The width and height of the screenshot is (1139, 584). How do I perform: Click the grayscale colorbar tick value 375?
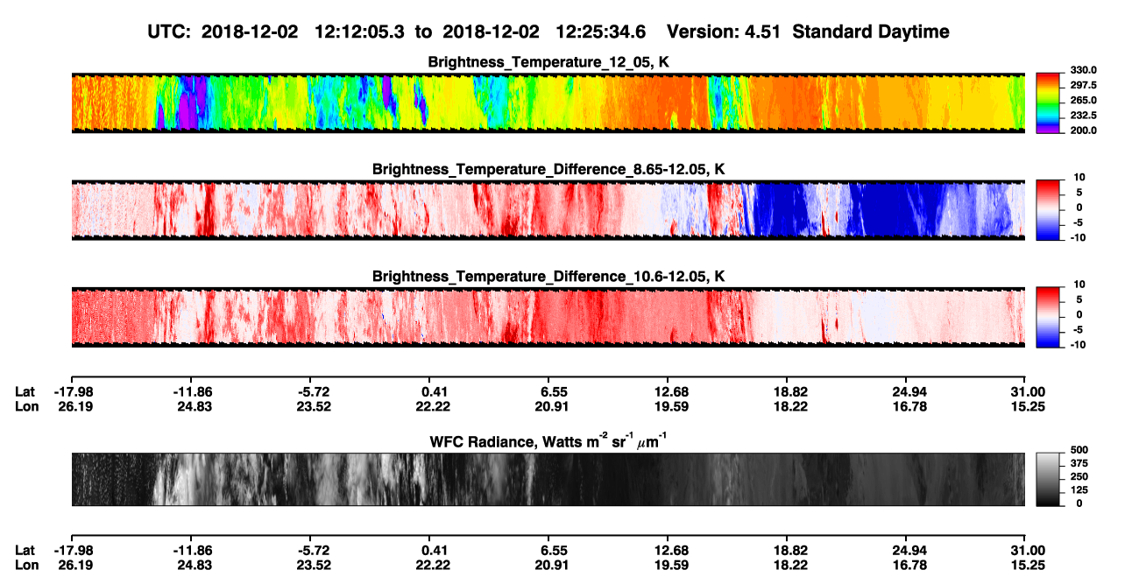click(x=1078, y=463)
